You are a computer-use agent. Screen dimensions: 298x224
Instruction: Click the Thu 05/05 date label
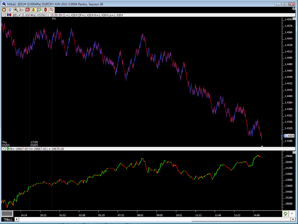pos(6,144)
